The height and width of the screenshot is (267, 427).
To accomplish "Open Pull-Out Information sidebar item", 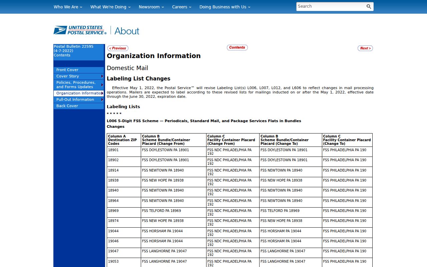I will pyautogui.click(x=79, y=100).
